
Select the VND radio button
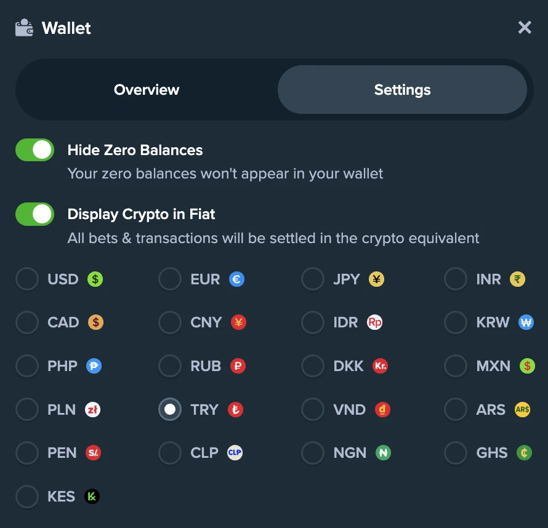tap(313, 409)
